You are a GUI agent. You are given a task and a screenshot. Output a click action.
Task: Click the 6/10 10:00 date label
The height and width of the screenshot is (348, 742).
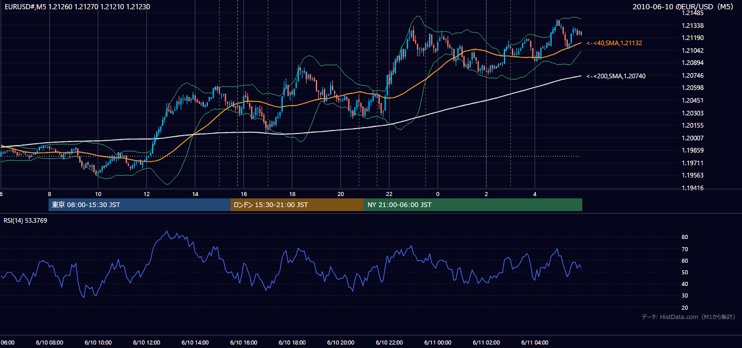click(98, 342)
